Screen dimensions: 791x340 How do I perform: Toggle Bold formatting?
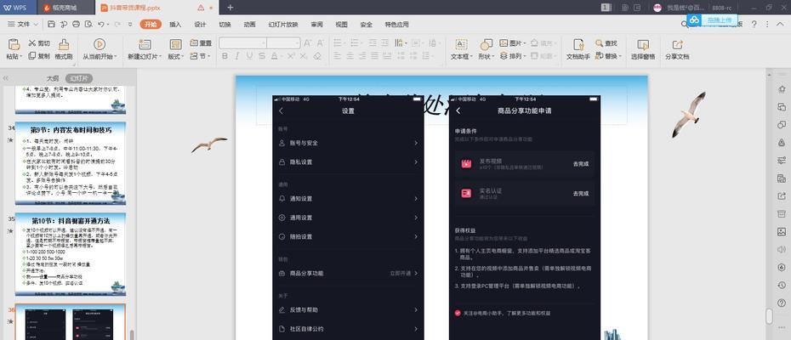[x=225, y=56]
